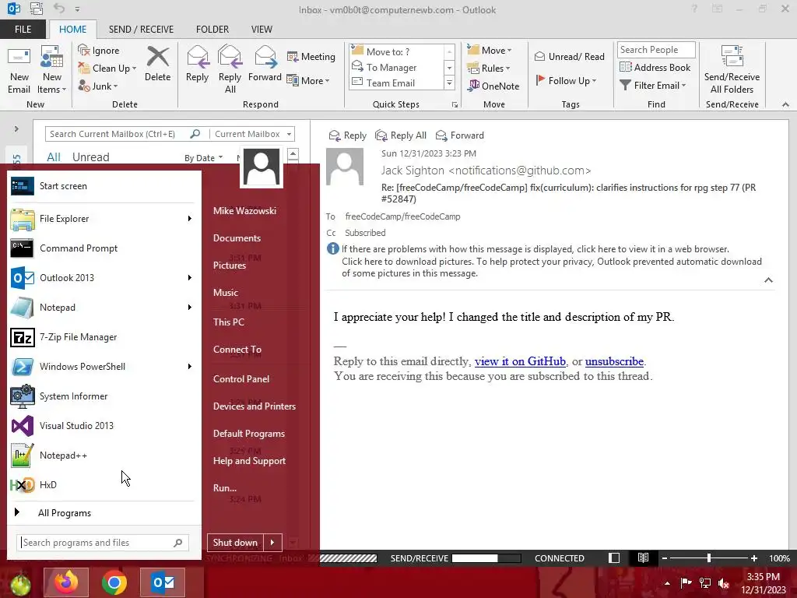
Task: Open the Follow Up flag menu
Action: pyautogui.click(x=566, y=80)
